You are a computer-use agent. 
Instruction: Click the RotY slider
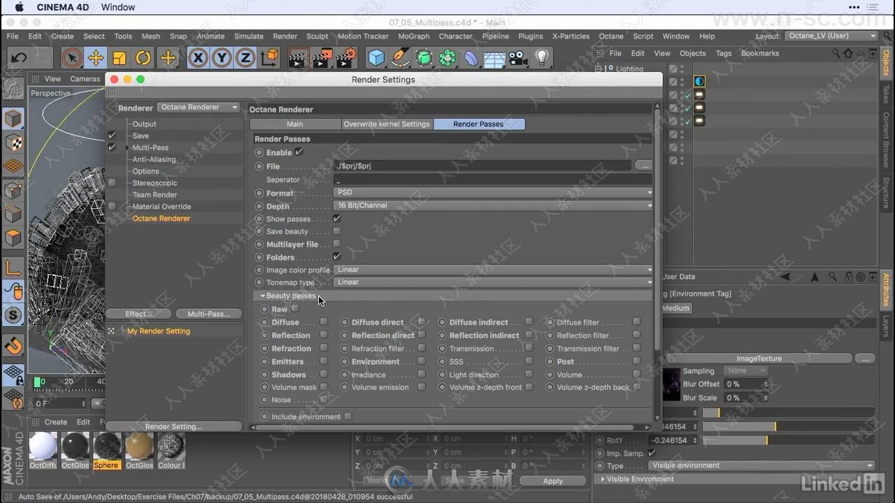789,440
